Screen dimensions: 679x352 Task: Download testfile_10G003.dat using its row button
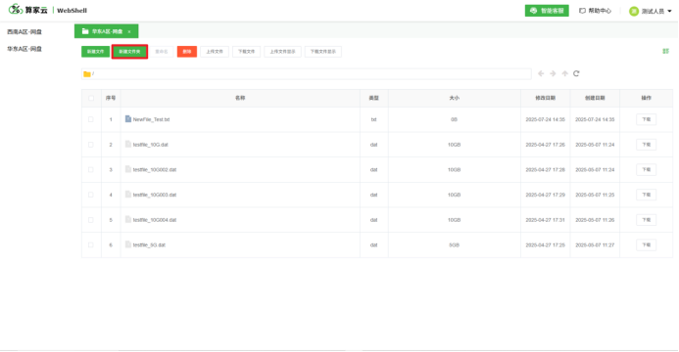[646, 195]
